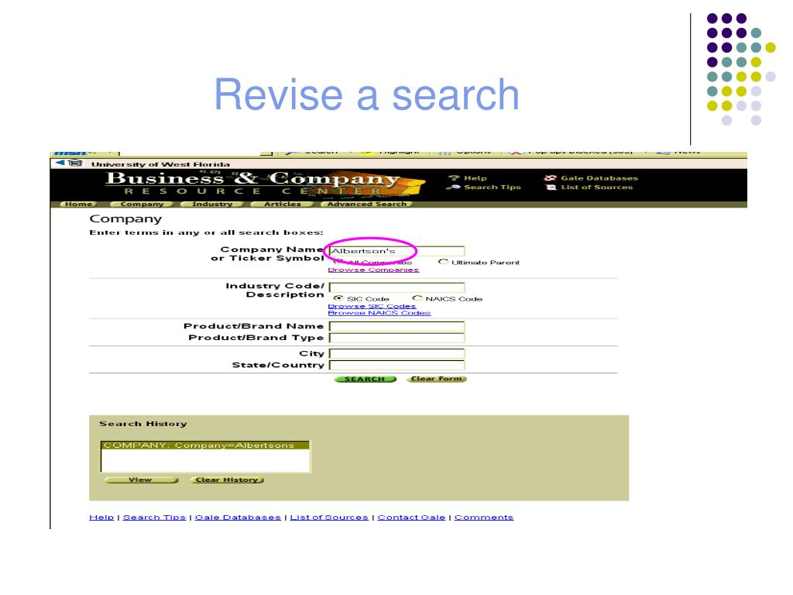The image size is (793, 595).
Task: Click the Clear Form button
Action: (436, 378)
